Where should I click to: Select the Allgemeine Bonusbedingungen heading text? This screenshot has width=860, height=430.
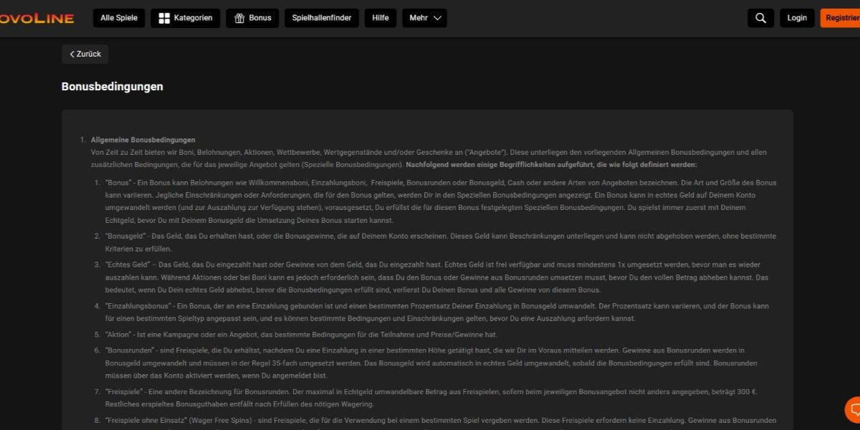click(143, 140)
